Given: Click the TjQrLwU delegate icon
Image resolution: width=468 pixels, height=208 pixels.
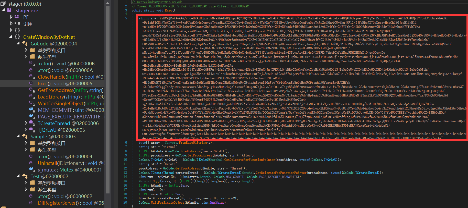Looking at the screenshot, I should click(32, 130).
